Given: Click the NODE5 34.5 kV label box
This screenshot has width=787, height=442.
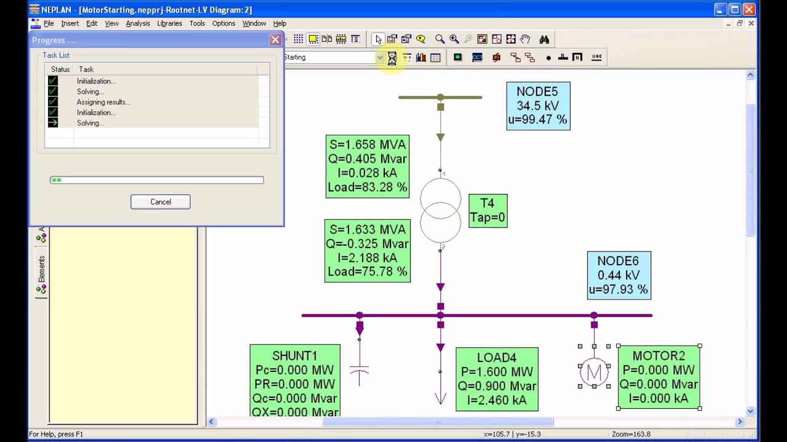Looking at the screenshot, I should pos(538,106).
